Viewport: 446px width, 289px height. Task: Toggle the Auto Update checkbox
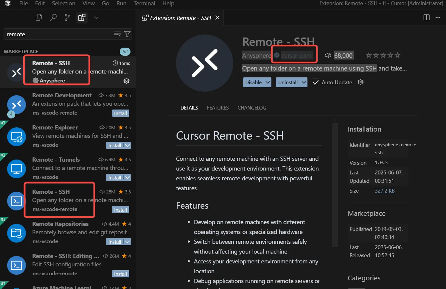(316, 82)
